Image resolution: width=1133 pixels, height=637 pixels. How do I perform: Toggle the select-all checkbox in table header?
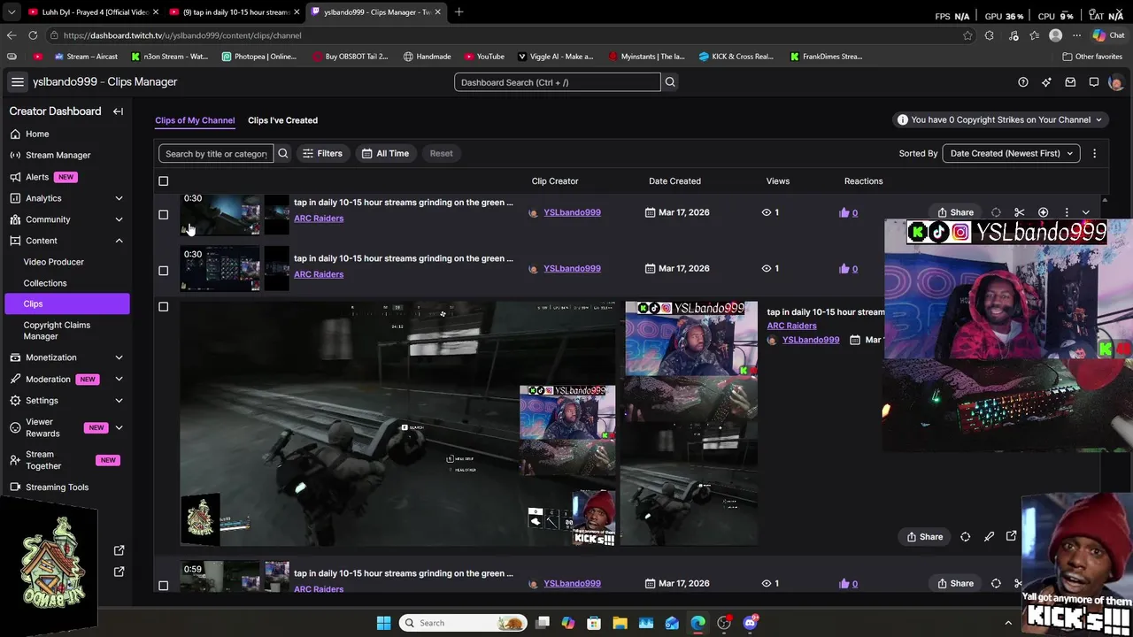coord(163,181)
